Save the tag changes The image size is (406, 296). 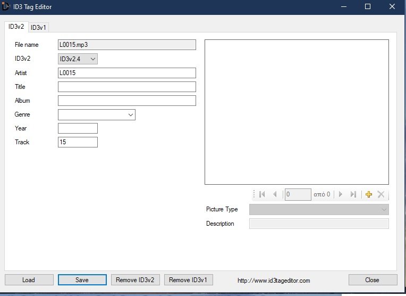point(82,280)
